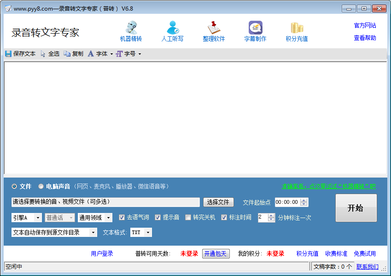Open the 字幕制作 chat bubble icon
This screenshot has height=276, width=391.
(x=255, y=28)
